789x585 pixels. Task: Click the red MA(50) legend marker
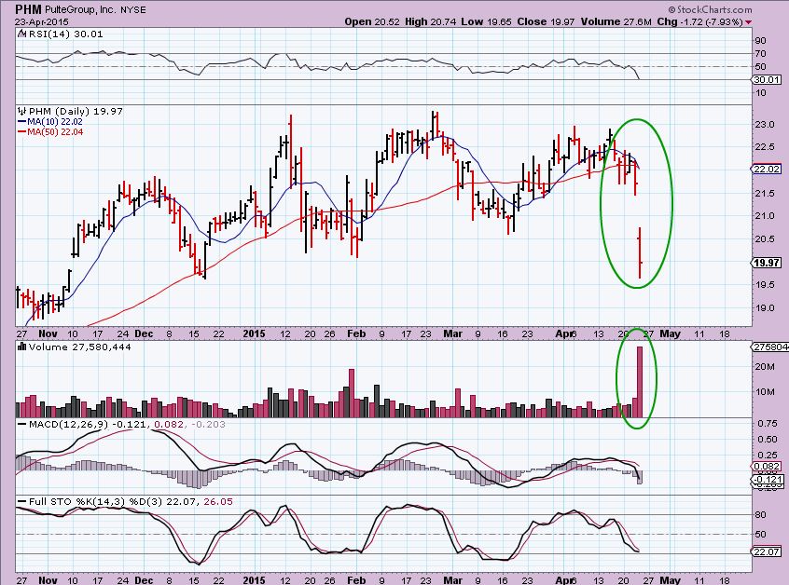[x=22, y=131]
